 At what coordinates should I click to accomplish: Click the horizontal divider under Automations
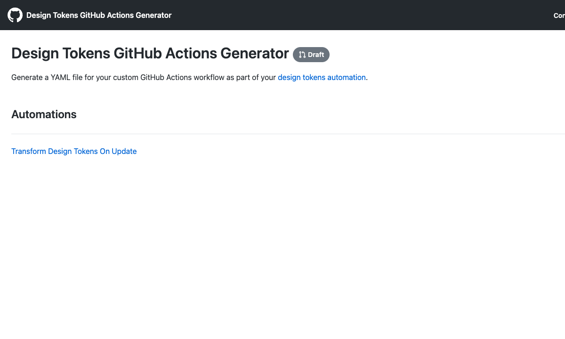(x=282, y=132)
